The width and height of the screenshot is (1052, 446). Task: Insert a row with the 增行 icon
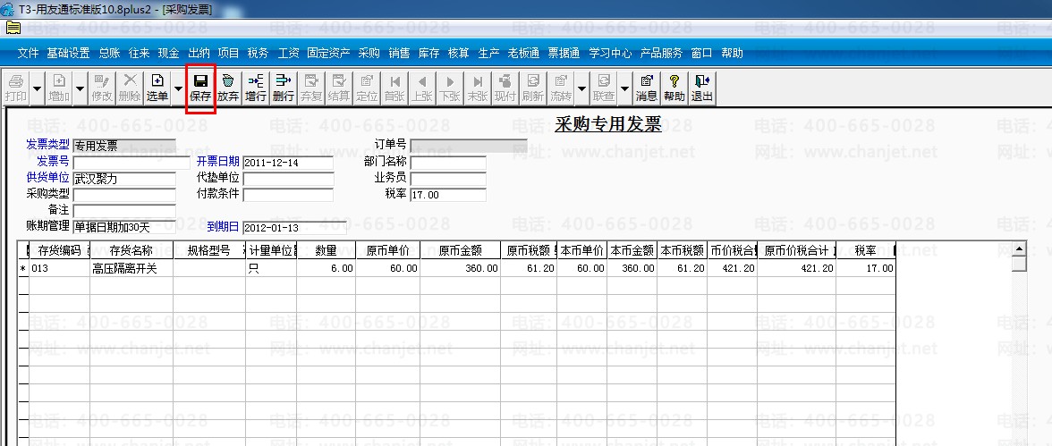point(256,88)
